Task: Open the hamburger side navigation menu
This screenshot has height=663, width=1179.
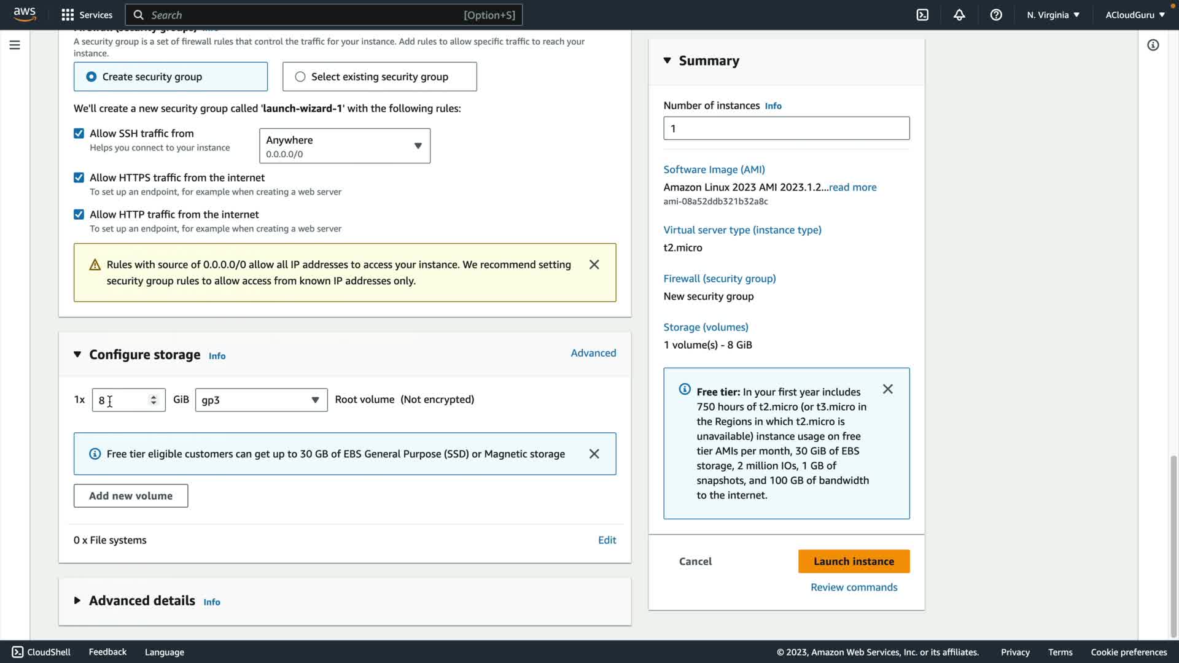Action: [15, 45]
